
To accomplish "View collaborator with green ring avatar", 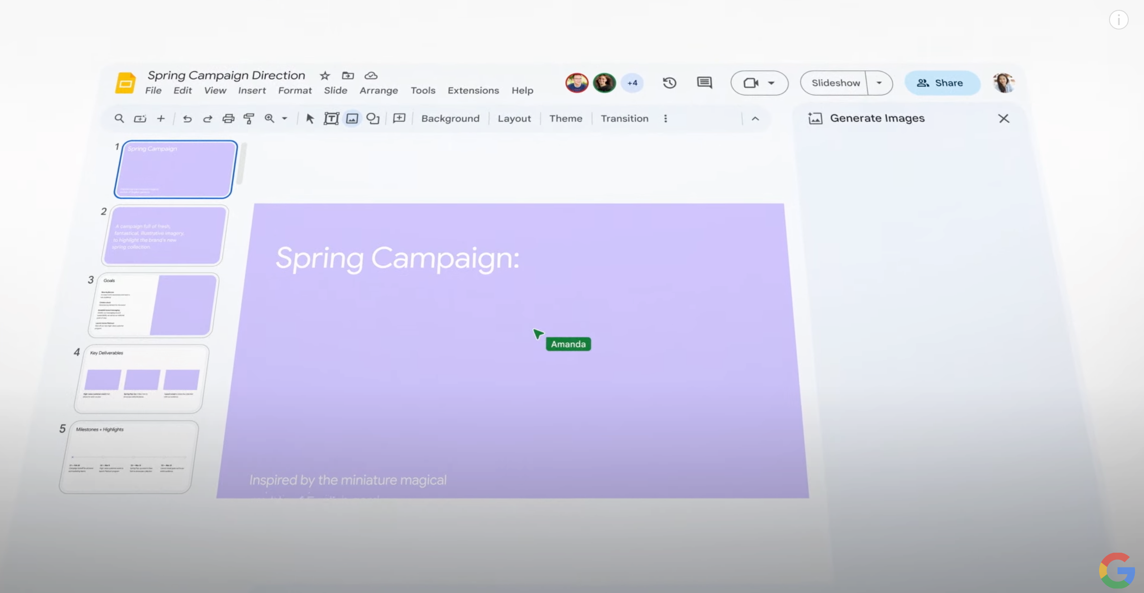I will point(604,83).
